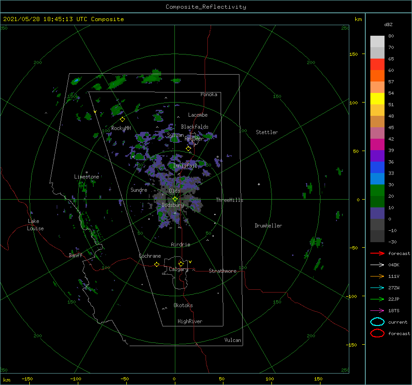Screen dimensions: 412x385
Task: Click the RedDeer city label
Action: pyautogui.click(x=194, y=139)
